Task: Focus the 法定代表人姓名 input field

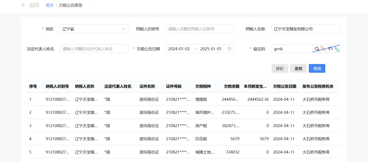Action: click(x=94, y=49)
